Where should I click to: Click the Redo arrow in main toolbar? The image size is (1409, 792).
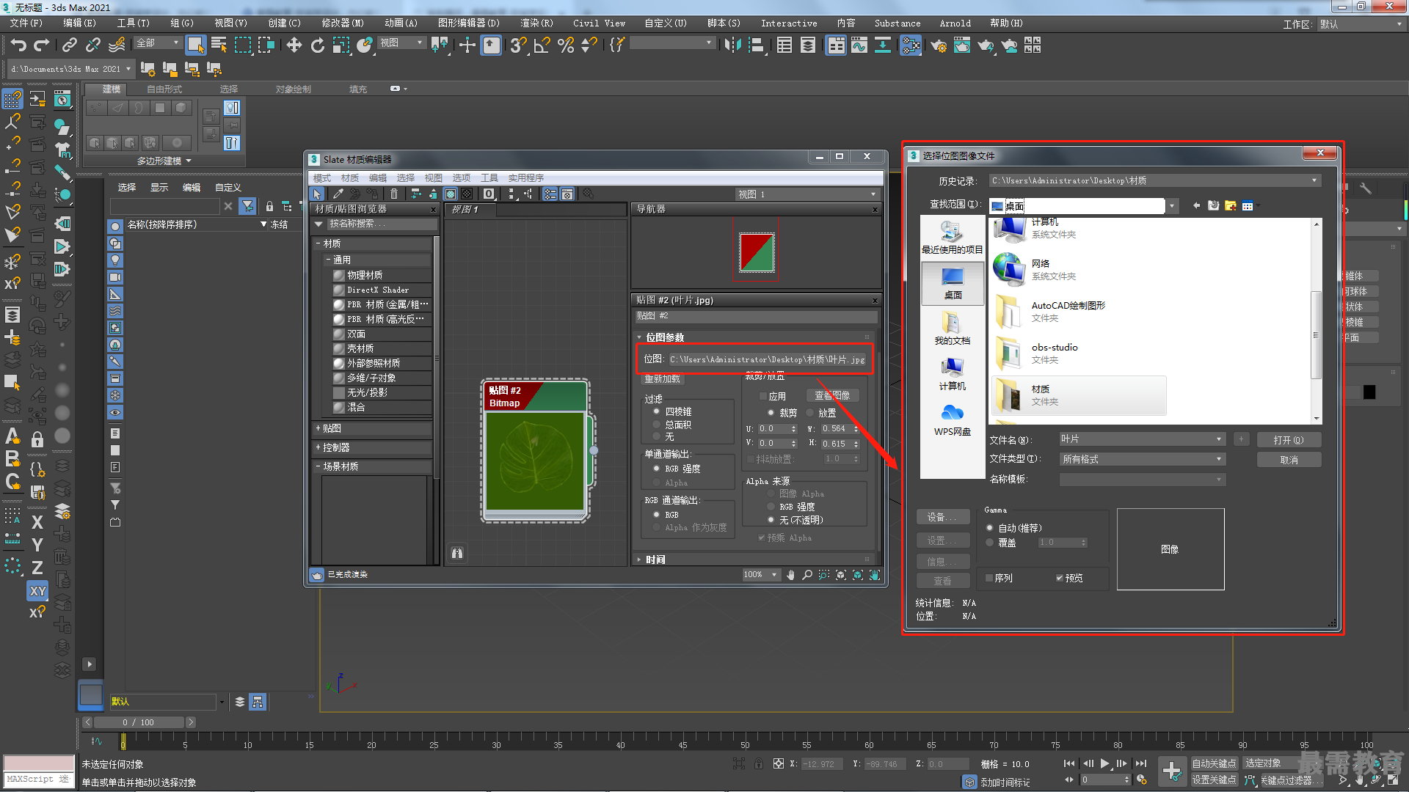coord(42,45)
